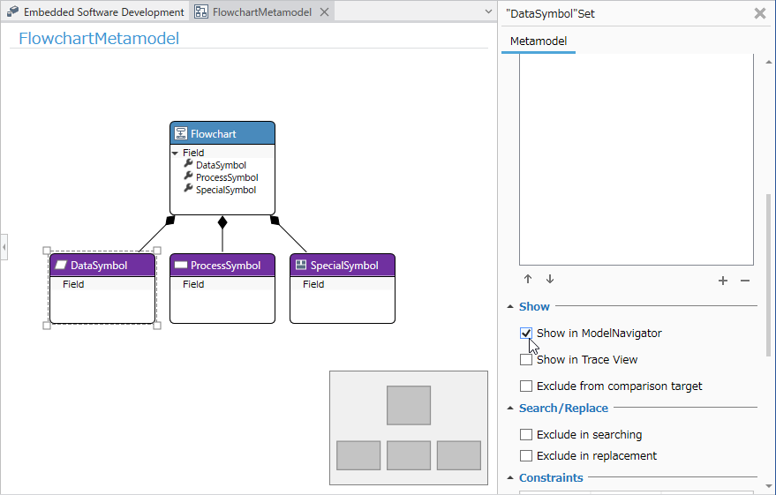Click the wrench icon next to ProcessSymbol field

[188, 176]
